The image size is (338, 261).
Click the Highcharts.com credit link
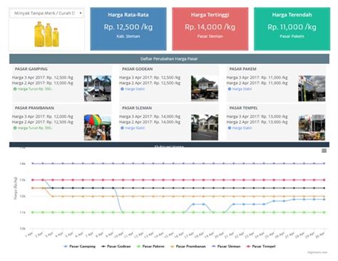pyautogui.click(x=317, y=252)
